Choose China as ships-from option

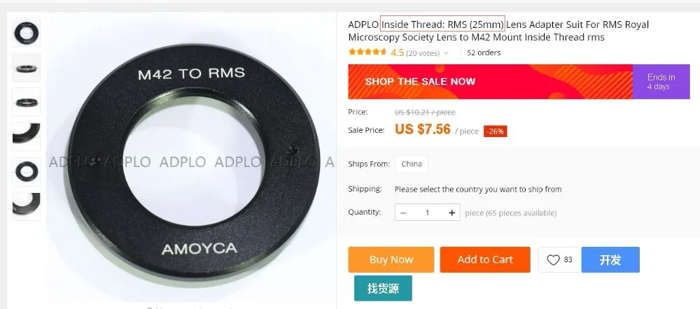point(412,164)
